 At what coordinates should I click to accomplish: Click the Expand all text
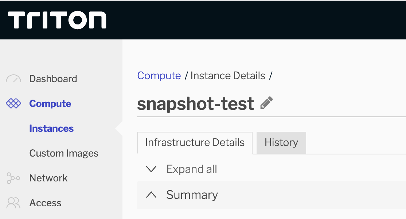tap(192, 169)
